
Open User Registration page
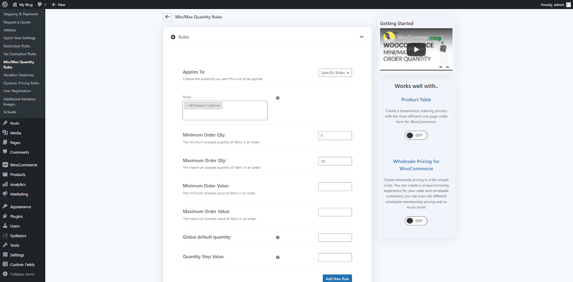17,91
